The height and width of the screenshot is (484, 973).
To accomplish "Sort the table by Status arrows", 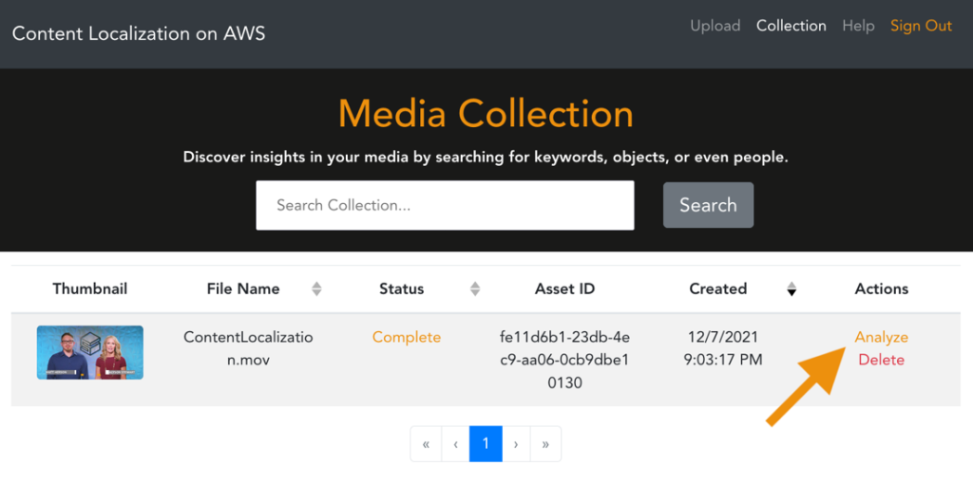I will pyautogui.click(x=475, y=289).
